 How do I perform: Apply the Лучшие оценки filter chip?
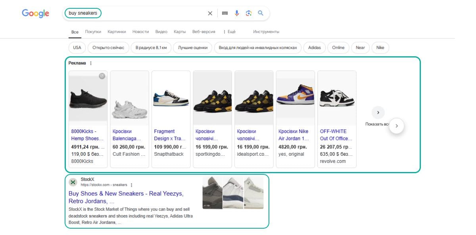coord(193,48)
